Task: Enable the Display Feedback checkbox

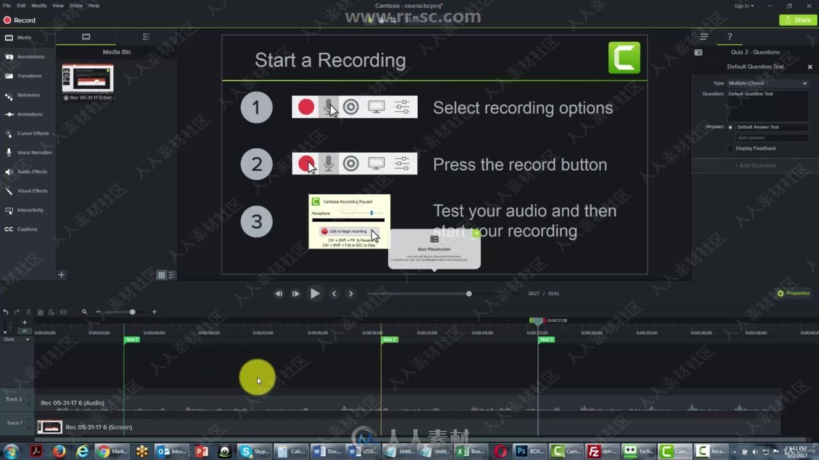Action: [730, 149]
